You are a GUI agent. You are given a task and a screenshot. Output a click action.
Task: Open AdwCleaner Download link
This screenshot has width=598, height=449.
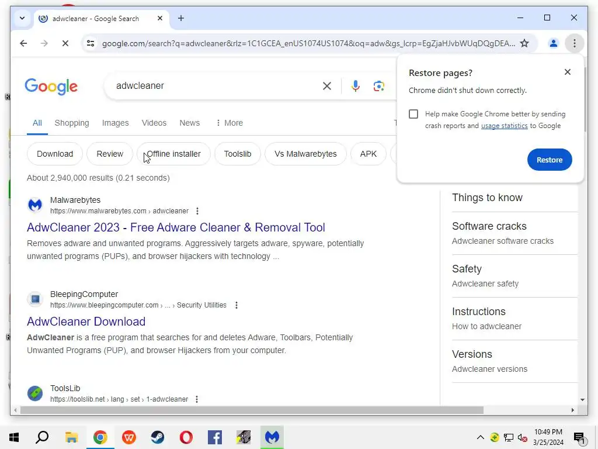pos(86,322)
